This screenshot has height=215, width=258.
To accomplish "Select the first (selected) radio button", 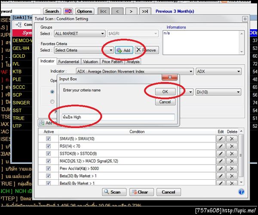I will click(52, 92).
